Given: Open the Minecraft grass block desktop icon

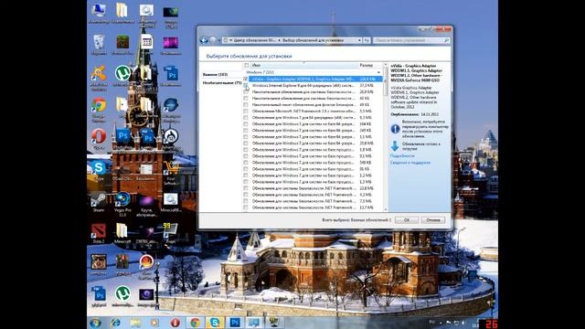Looking at the screenshot, I should click(x=122, y=44).
